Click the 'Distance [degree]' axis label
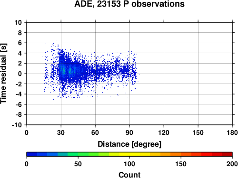This screenshot has width=238, height=178. click(129, 144)
